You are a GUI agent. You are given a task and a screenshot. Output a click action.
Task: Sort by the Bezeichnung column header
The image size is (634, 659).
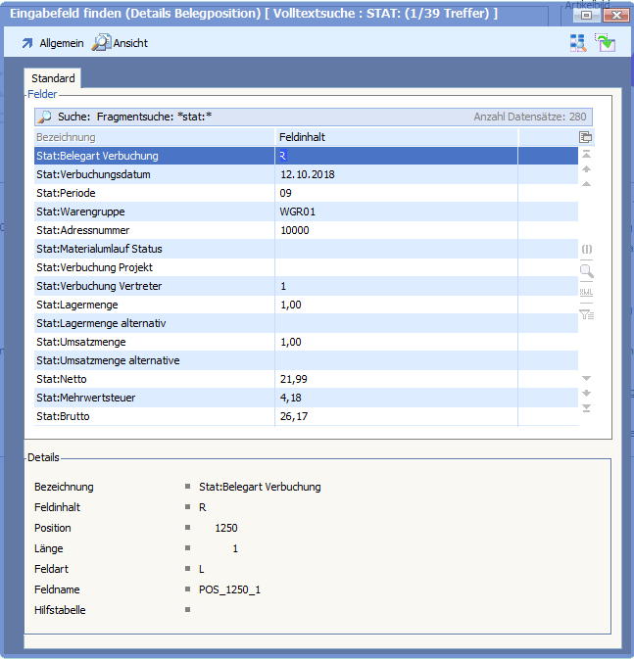154,137
